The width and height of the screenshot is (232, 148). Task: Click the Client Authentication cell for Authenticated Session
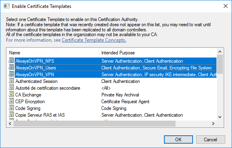coord(121,81)
